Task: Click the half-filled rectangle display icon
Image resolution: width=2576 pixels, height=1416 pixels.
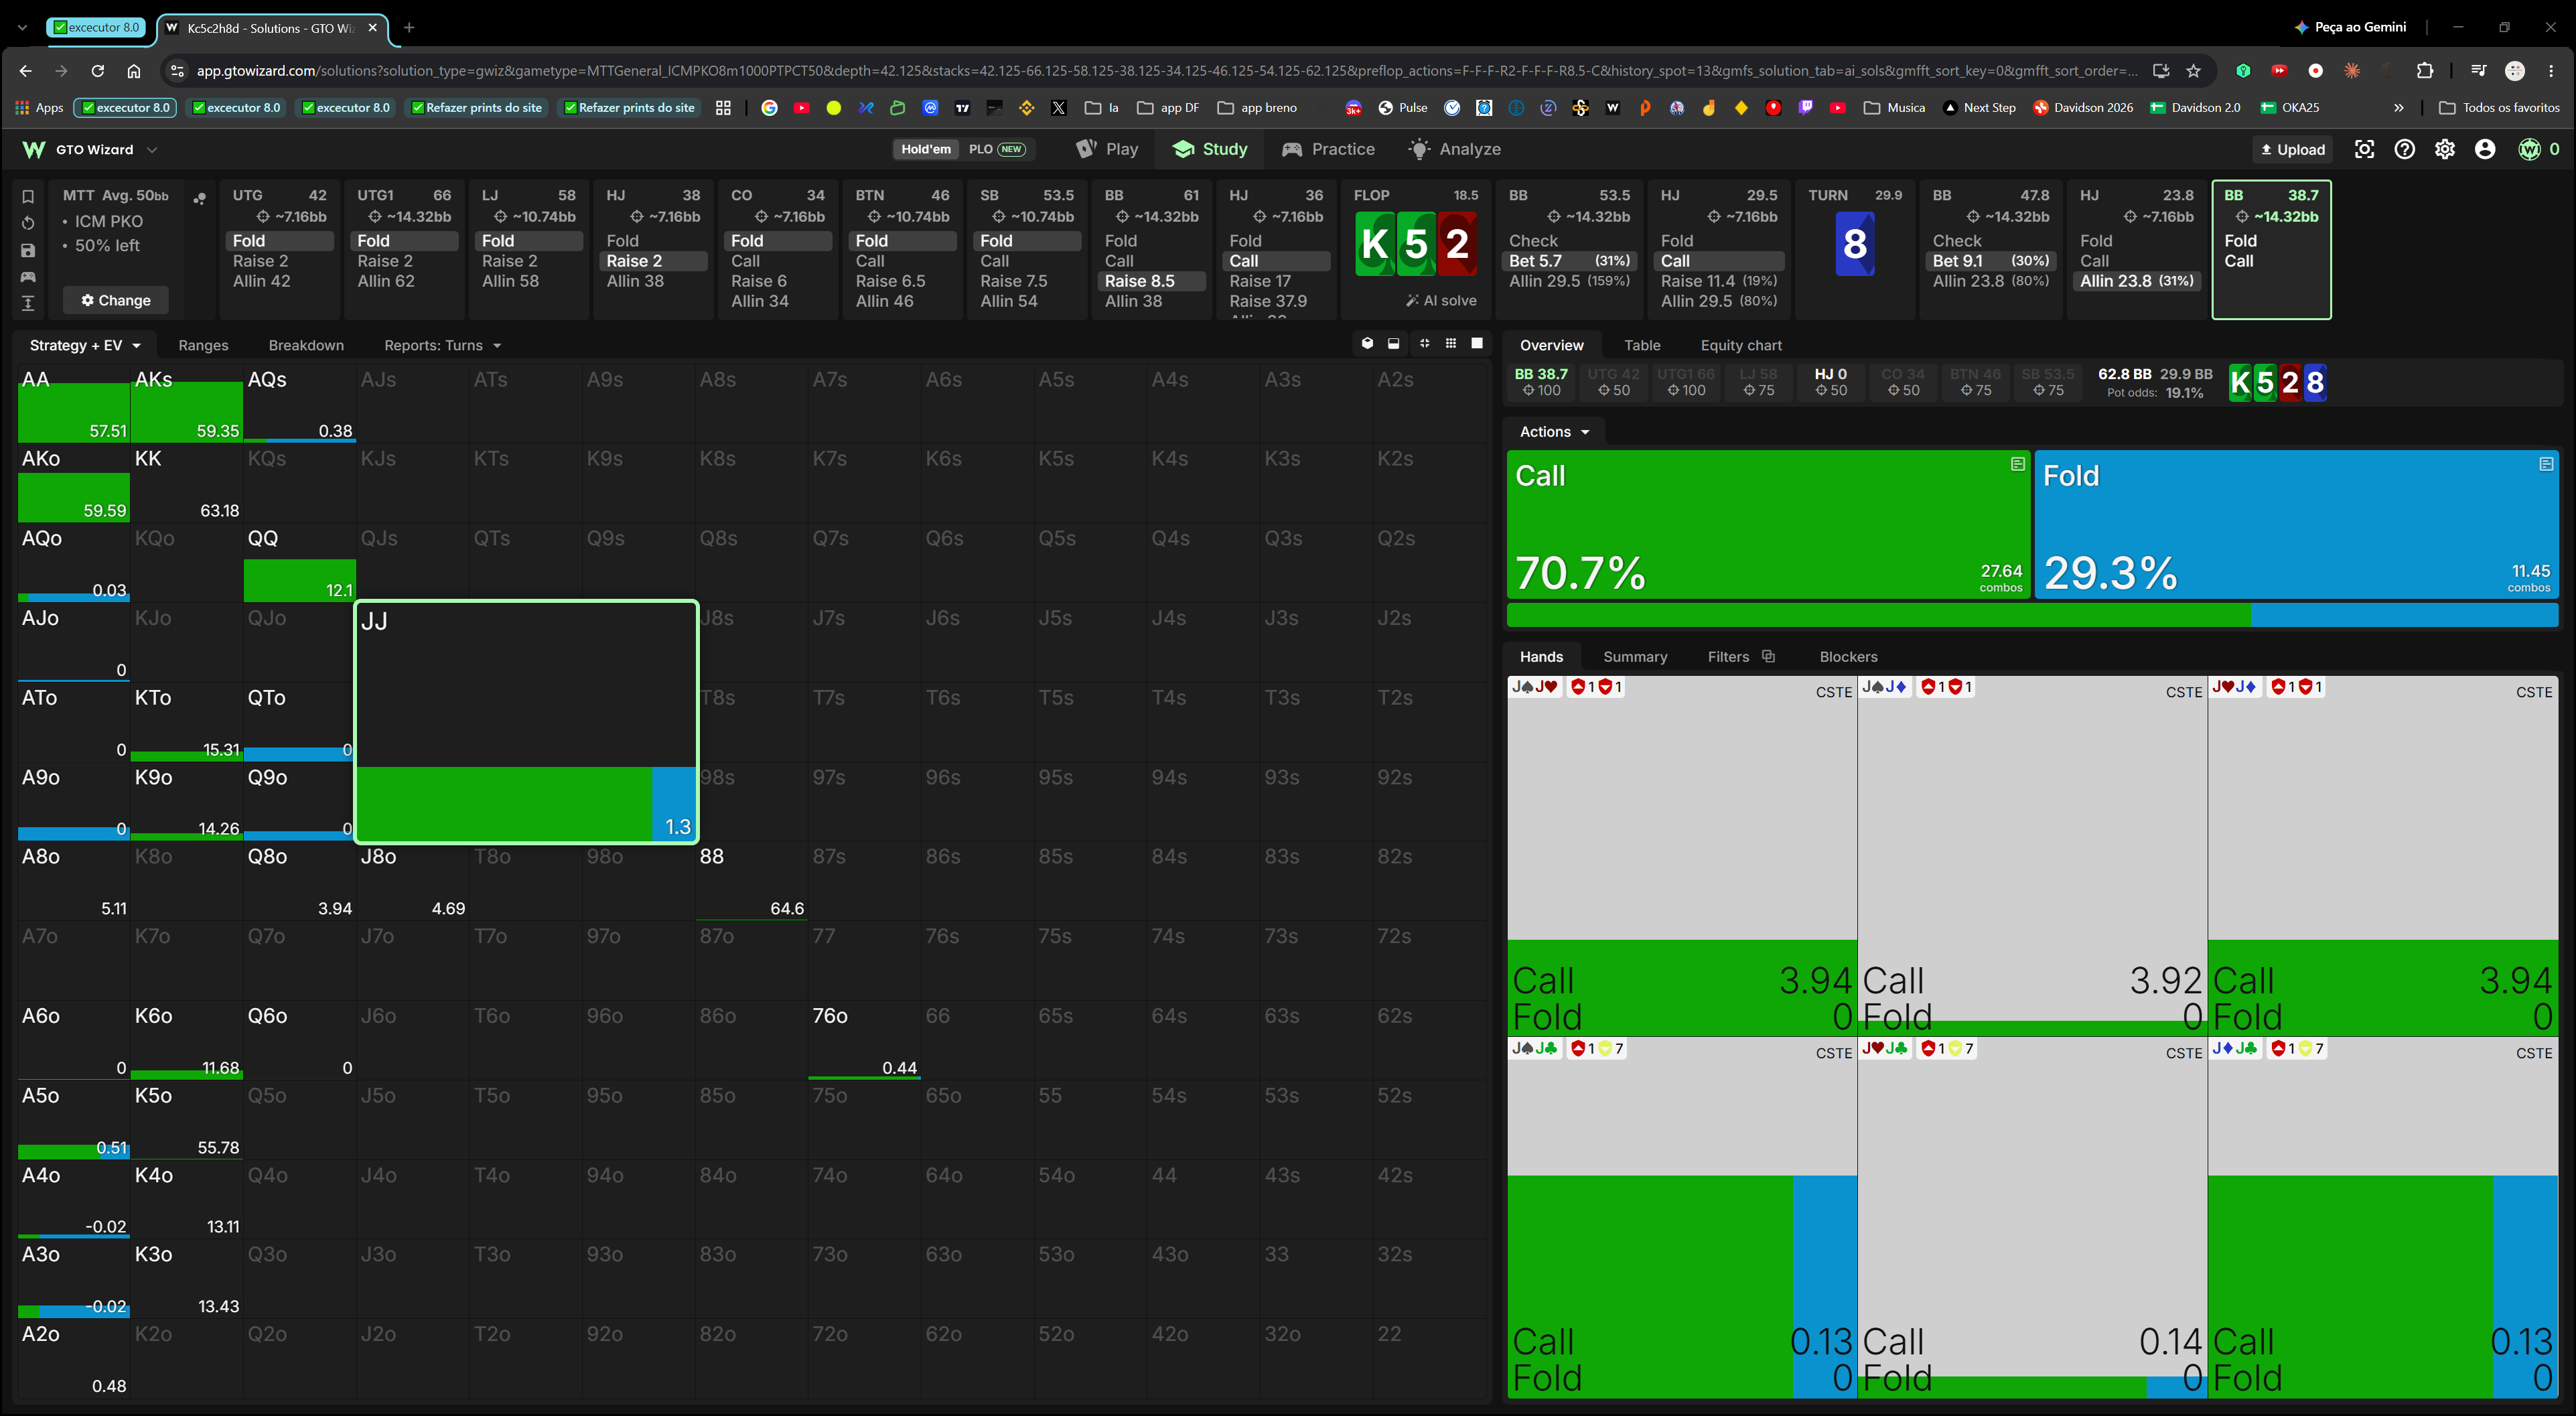Action: point(1394,344)
